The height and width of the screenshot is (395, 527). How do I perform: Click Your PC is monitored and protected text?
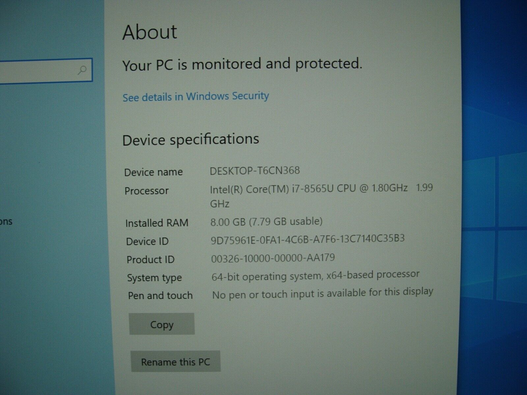[242, 64]
